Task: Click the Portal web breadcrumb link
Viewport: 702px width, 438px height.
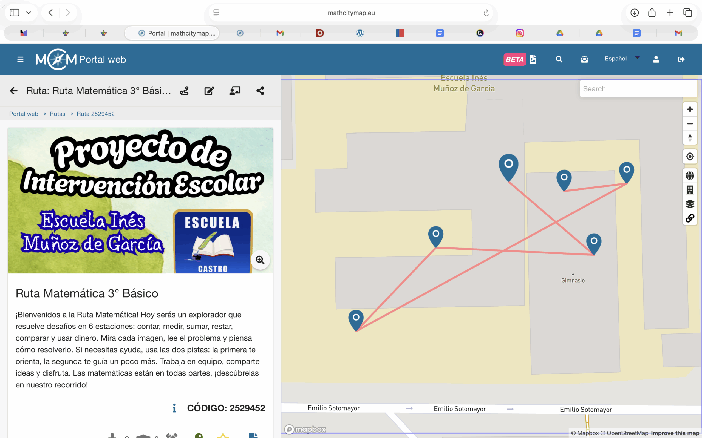Action: 24,114
